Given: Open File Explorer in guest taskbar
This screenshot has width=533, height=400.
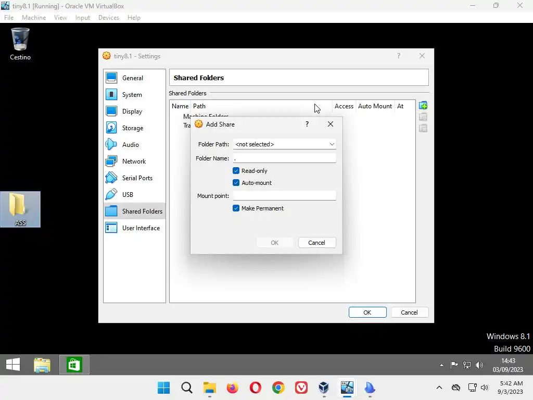Looking at the screenshot, I should pos(42,365).
